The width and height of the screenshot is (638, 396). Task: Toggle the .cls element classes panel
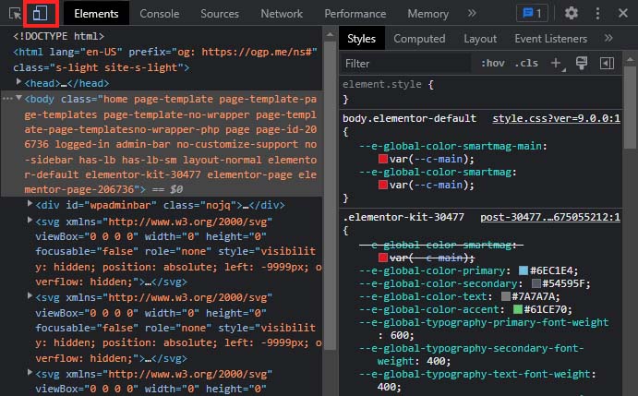point(526,63)
